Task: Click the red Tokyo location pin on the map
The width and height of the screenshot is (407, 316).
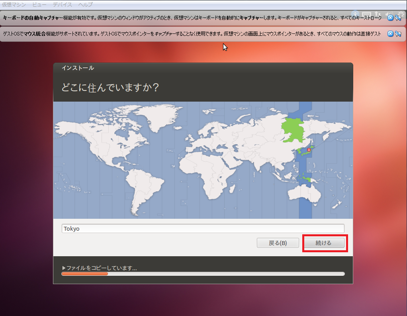Action: coord(309,150)
